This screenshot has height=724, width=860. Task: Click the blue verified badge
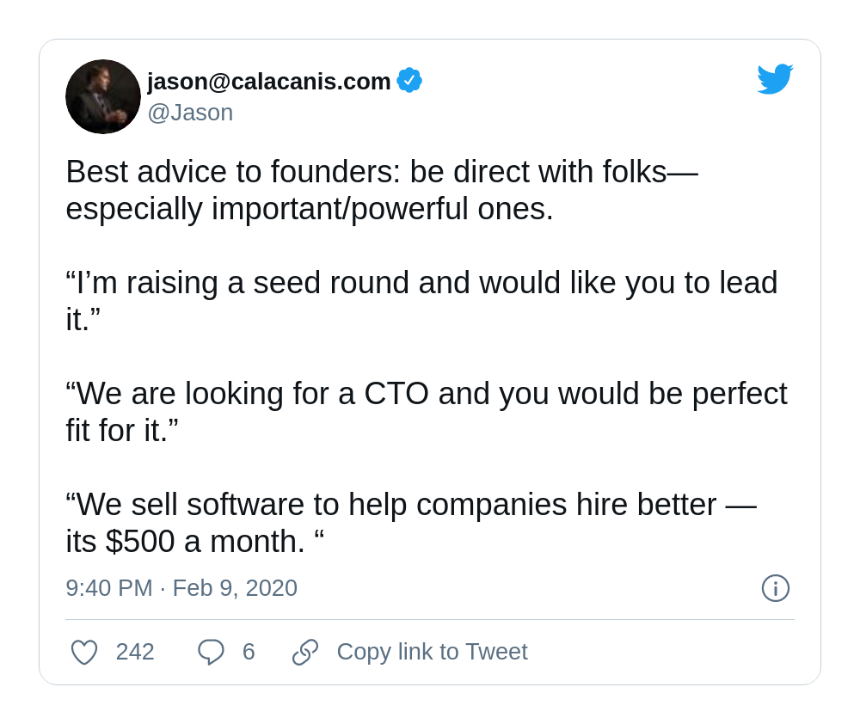coord(409,80)
